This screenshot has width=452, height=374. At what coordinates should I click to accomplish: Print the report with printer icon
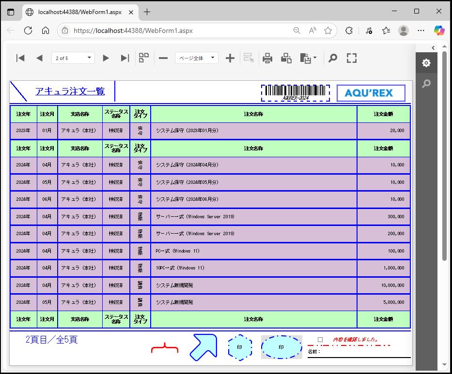pos(267,58)
